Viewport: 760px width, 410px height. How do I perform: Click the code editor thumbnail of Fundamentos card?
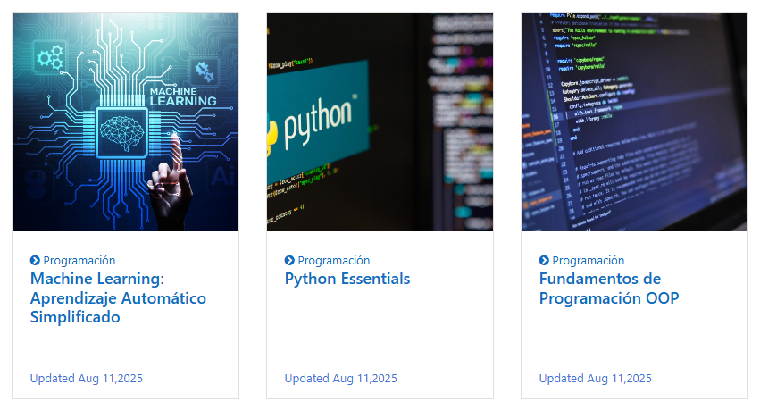click(634, 121)
